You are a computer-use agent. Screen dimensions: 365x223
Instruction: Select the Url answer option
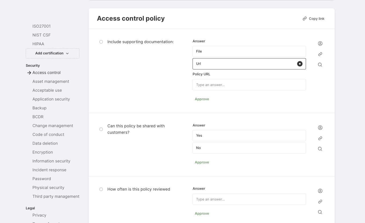tap(249, 64)
